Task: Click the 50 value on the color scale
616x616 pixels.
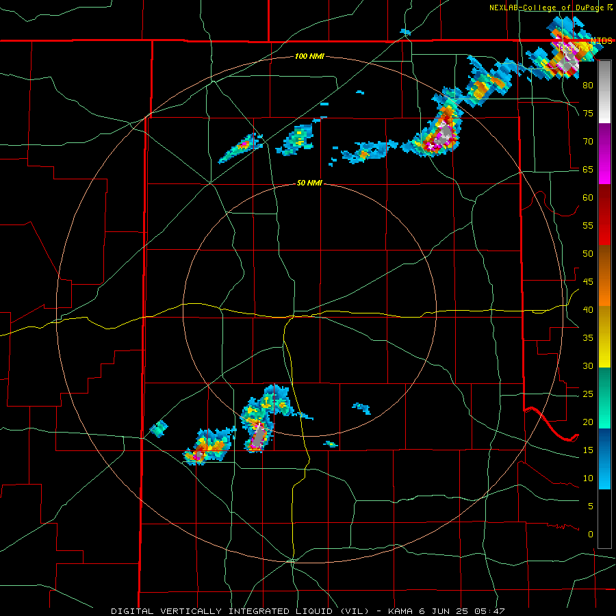Action: 588,254
